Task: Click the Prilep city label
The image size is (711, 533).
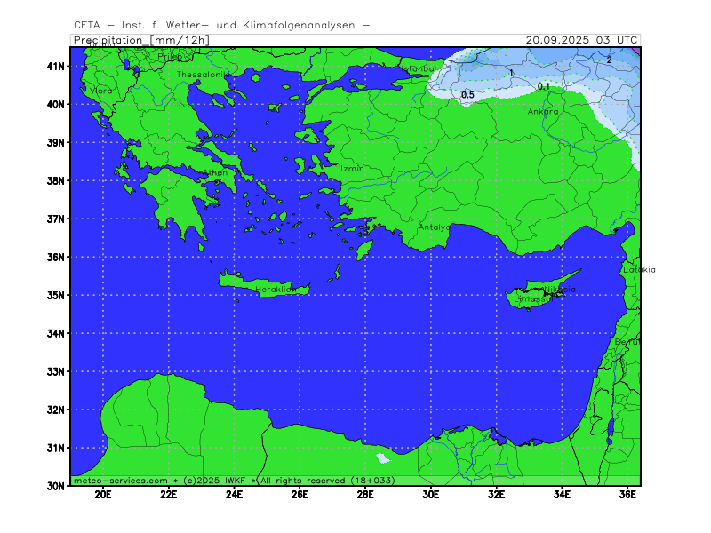Action: (170, 56)
